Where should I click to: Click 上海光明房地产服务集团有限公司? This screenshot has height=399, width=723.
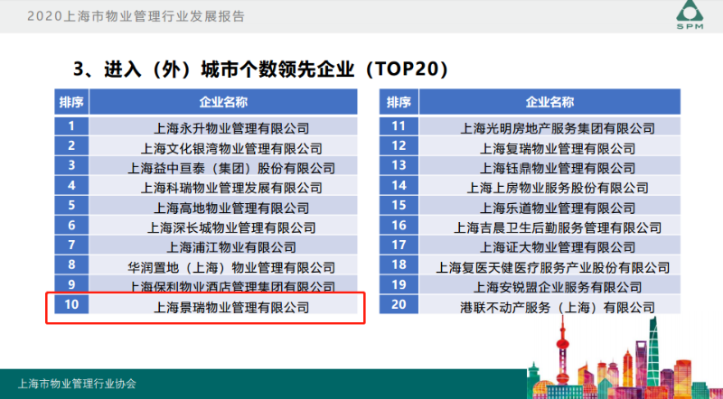[x=557, y=128]
